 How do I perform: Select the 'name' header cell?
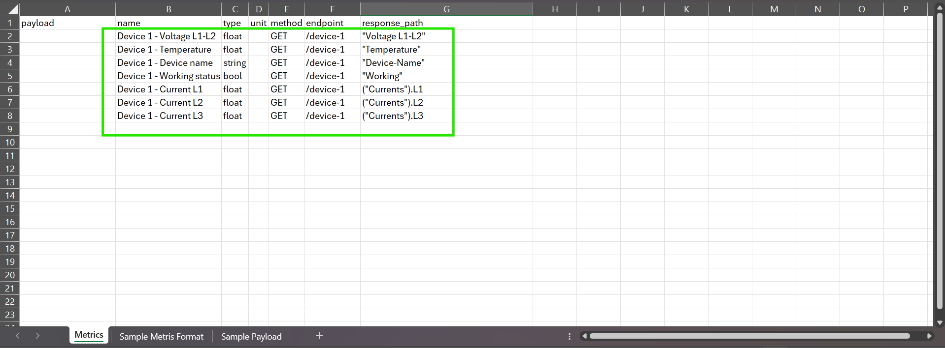(169, 23)
